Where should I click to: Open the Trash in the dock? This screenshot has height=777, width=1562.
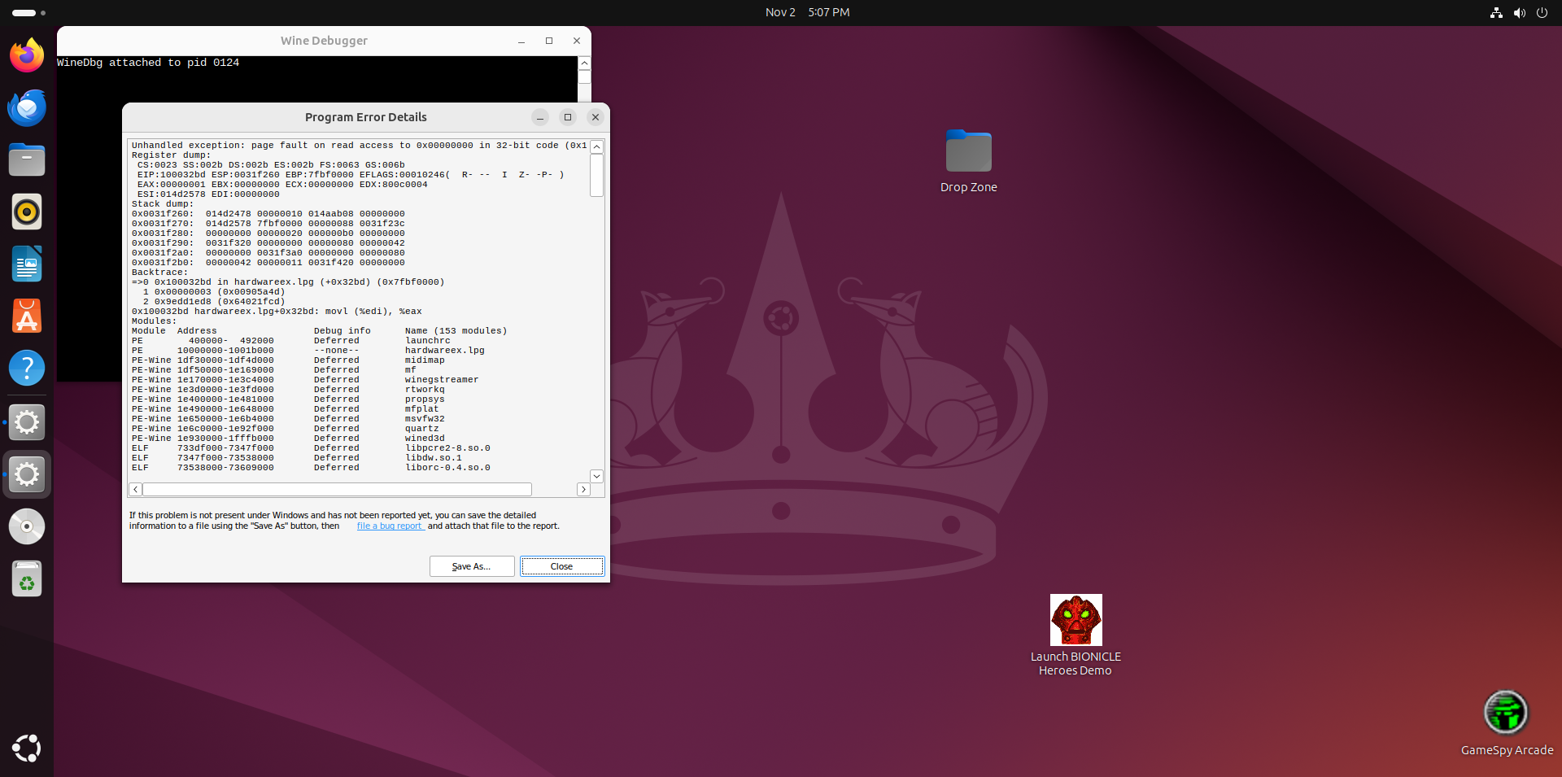27,578
